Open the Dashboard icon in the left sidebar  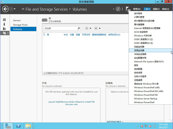(4, 20)
